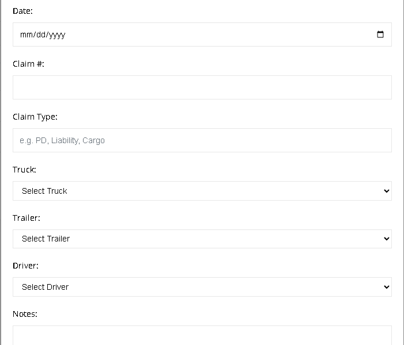The height and width of the screenshot is (345, 404).
Task: Click the chevron arrow of Select Truck
Action: point(386,191)
